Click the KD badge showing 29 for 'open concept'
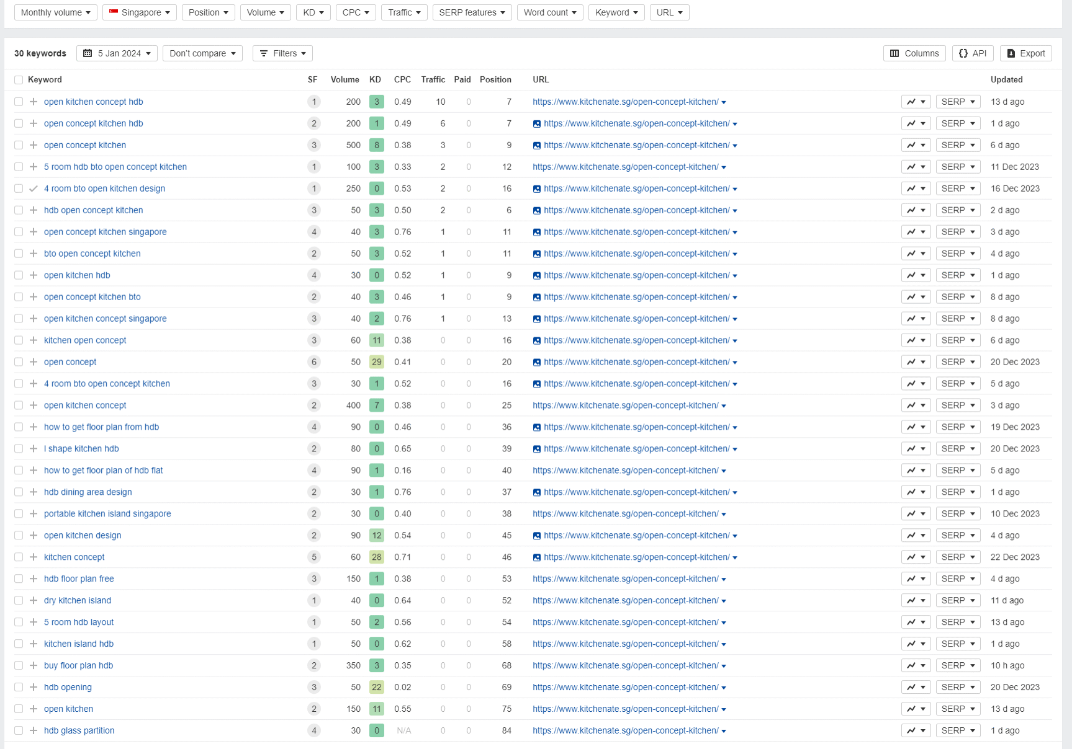This screenshot has width=1072, height=749. (x=376, y=362)
